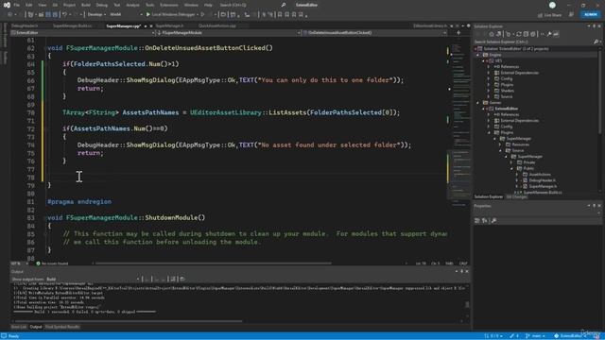
Task: Switch to the Git Changes tab
Action: pyautogui.click(x=517, y=197)
